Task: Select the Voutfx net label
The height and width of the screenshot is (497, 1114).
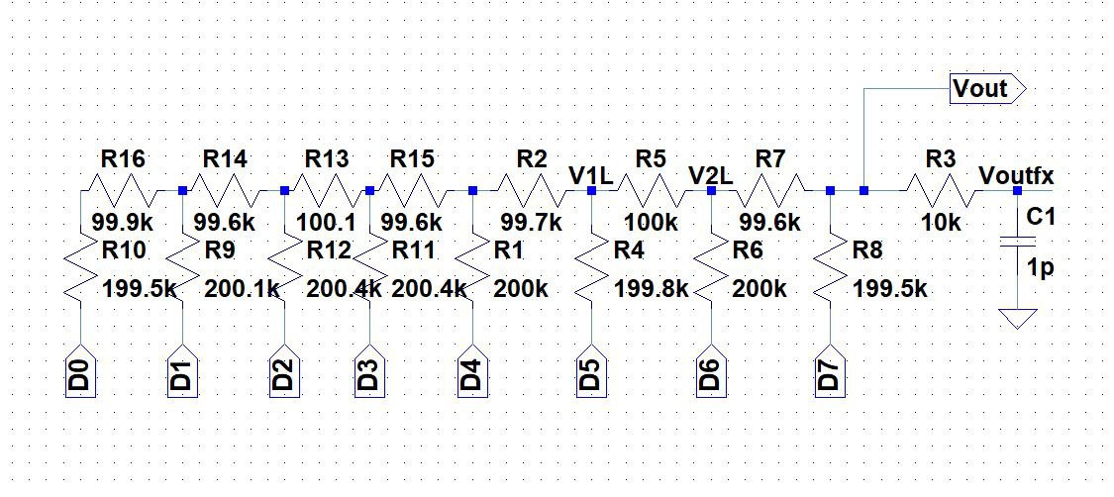Action: (1016, 175)
